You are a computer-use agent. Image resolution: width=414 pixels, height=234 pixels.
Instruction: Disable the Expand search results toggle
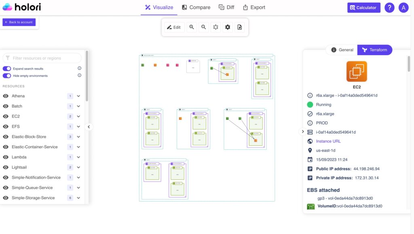[x=6, y=68]
